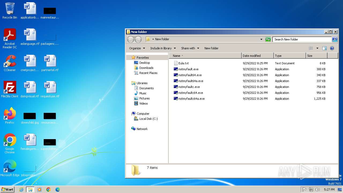Click the Explorer Back arrow button

click(x=131, y=39)
